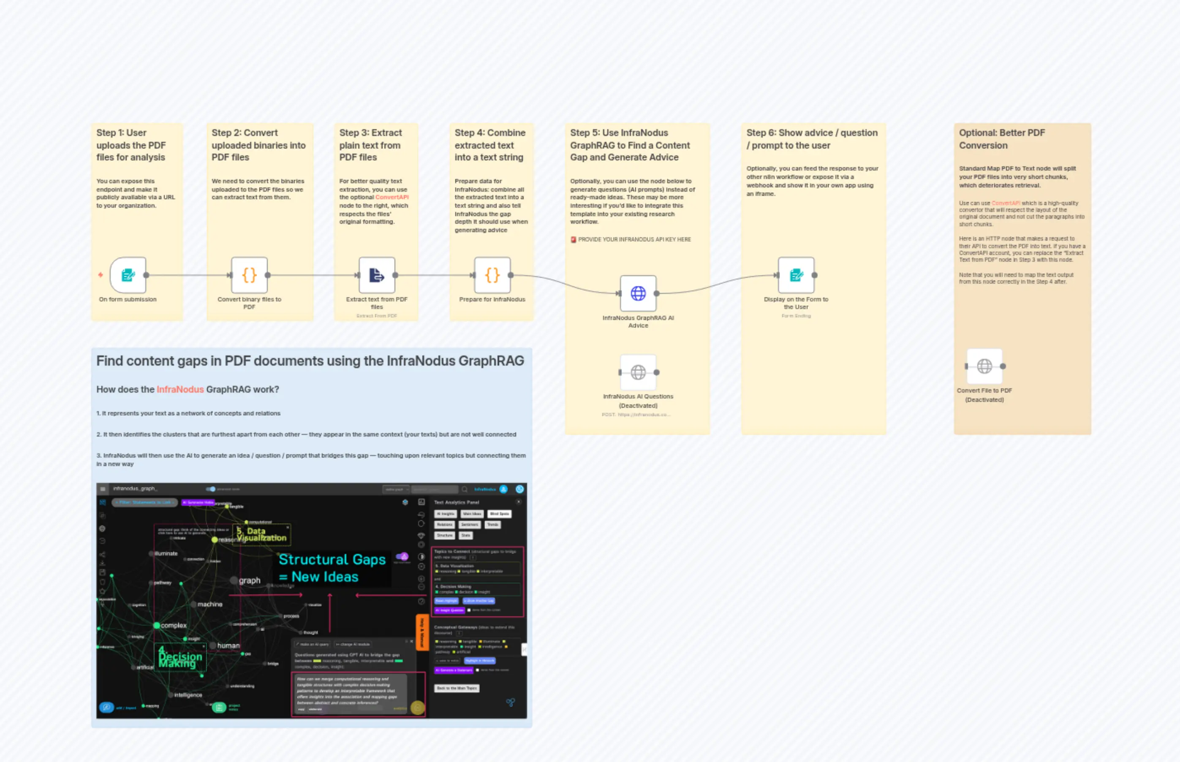Switch to the "Blind Spots" tab
The image size is (1180, 762).
pyautogui.click(x=500, y=514)
